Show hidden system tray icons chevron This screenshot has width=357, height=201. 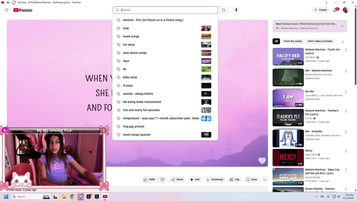pos(316,197)
